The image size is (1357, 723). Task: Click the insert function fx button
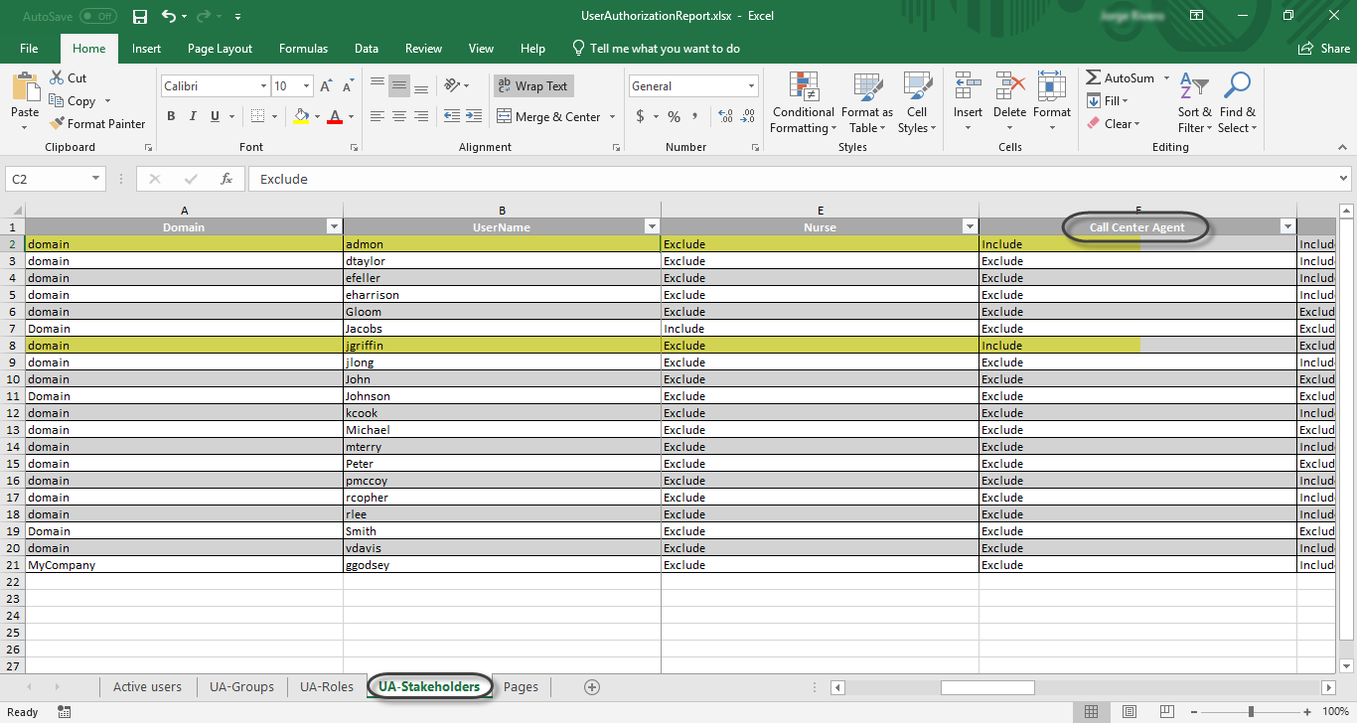[226, 179]
